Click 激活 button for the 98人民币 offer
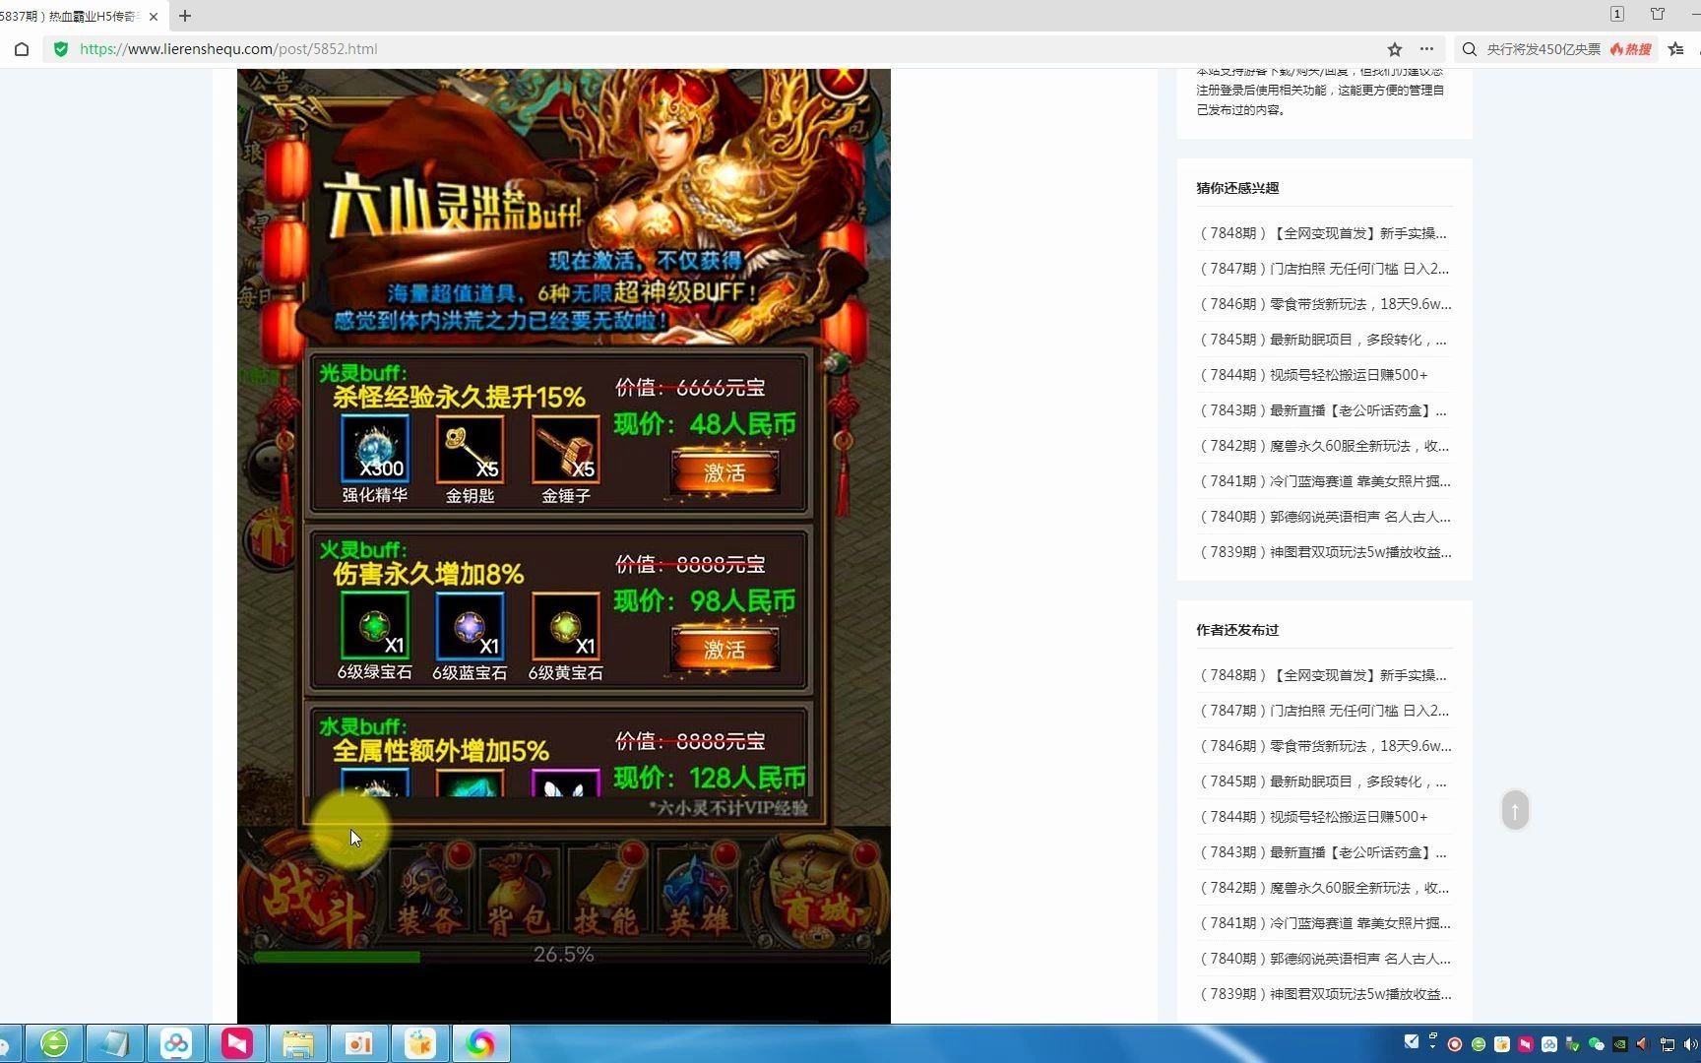The height and width of the screenshot is (1063, 1701). [724, 650]
